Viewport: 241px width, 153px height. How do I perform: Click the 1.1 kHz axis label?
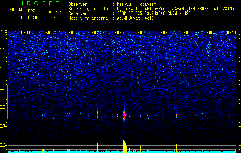(3, 50)
